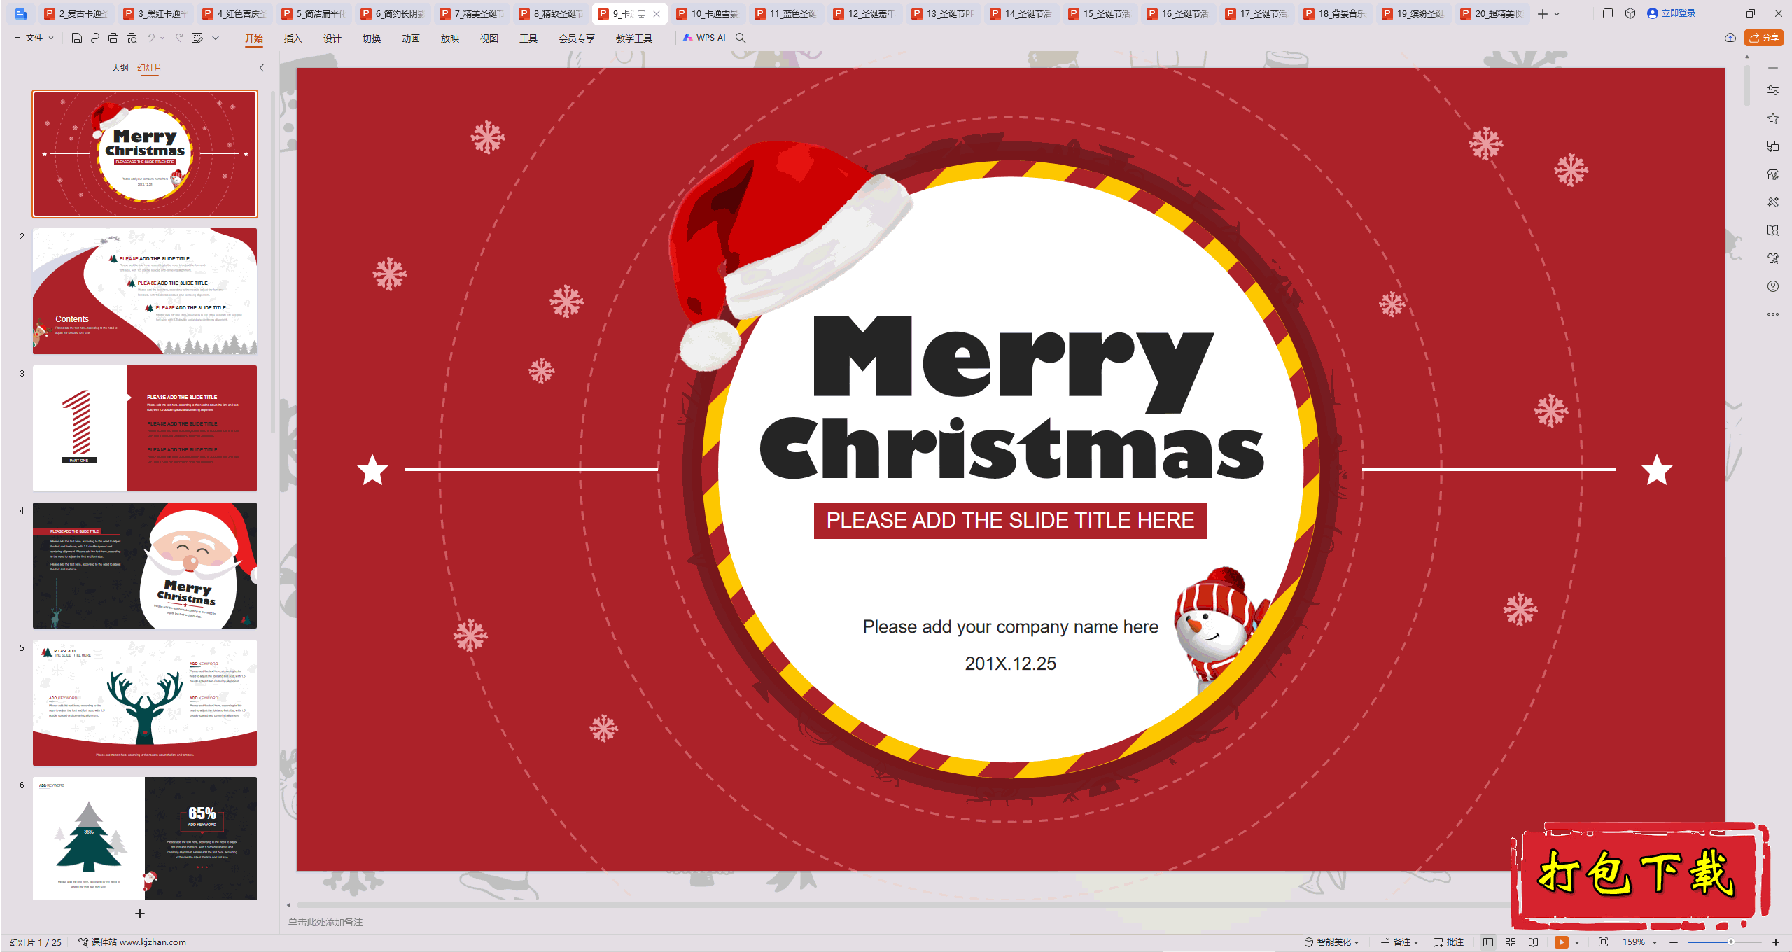Click the zoom out minus button
Screen dimensions: 1792x952
pyautogui.click(x=1674, y=942)
